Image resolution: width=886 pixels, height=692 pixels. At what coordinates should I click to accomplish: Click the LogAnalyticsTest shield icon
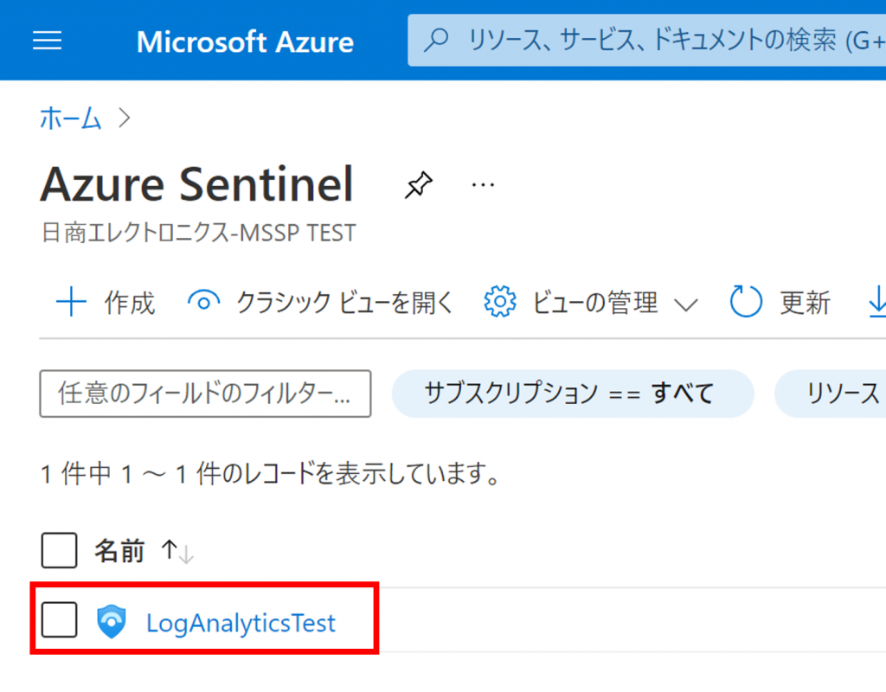tap(112, 622)
